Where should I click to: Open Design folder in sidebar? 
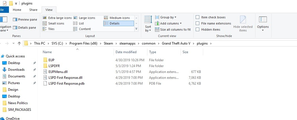point(13,90)
